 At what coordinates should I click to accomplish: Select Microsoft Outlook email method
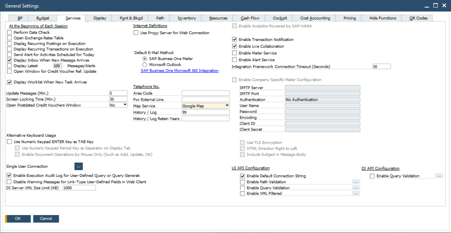click(x=145, y=64)
